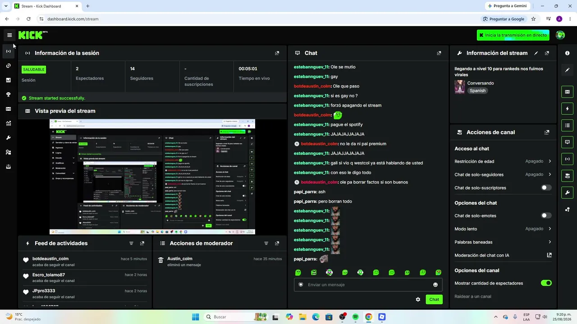Open the wrench icon in left sidebar
This screenshot has height=324, width=577.
pos(9,138)
